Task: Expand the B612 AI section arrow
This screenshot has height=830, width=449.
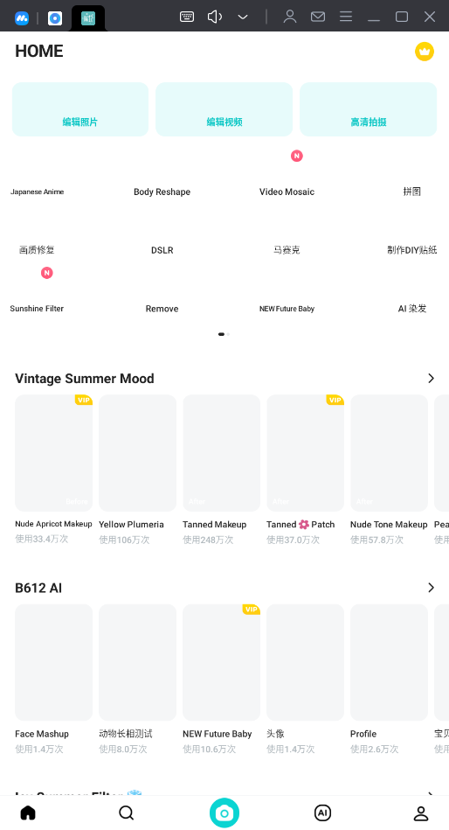Action: [x=431, y=588]
